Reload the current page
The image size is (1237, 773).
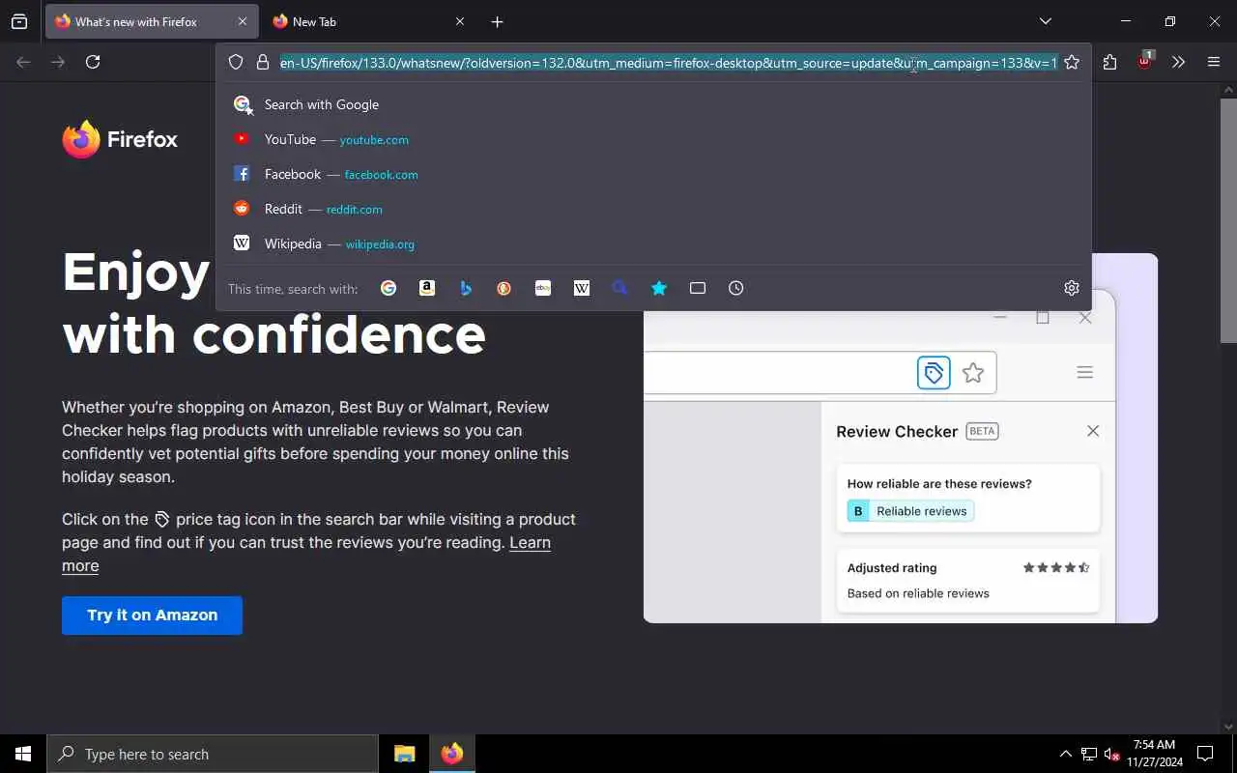[93, 62]
